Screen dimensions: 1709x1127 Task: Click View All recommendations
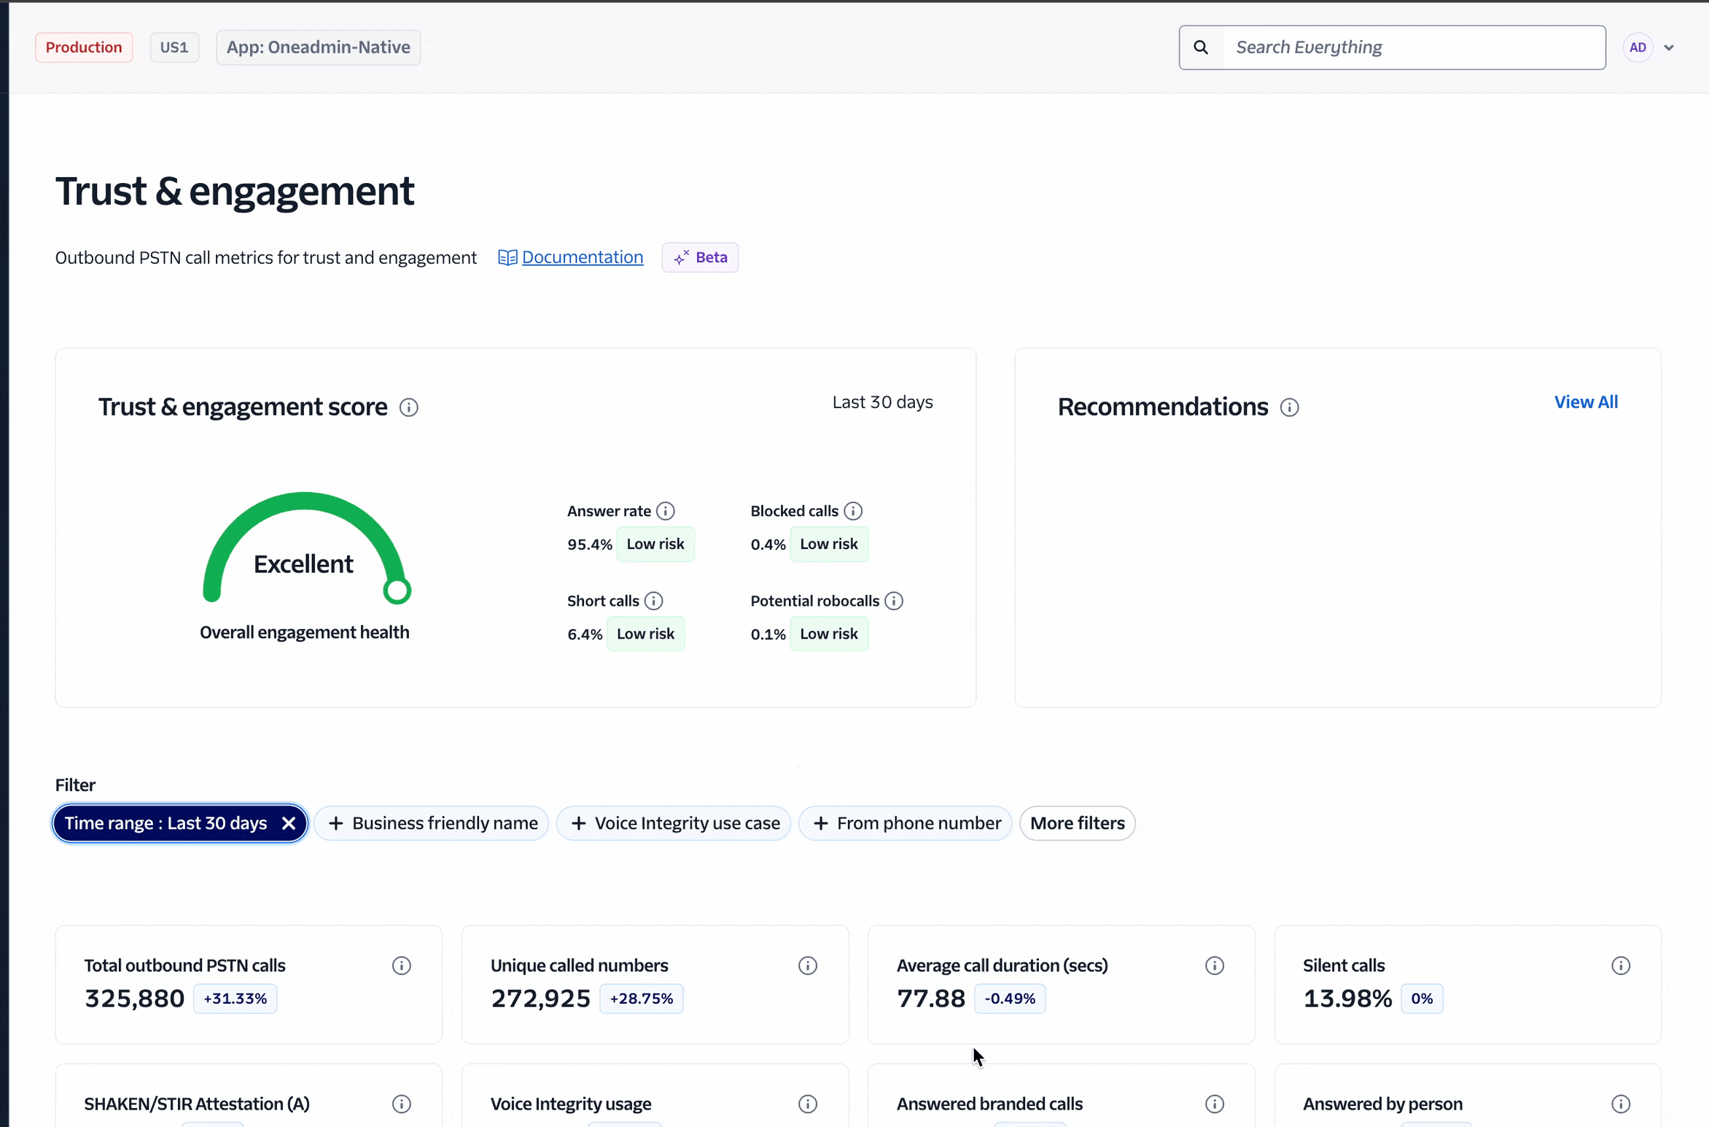[x=1586, y=402]
